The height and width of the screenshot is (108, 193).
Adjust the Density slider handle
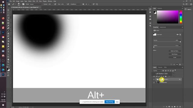(180, 42)
